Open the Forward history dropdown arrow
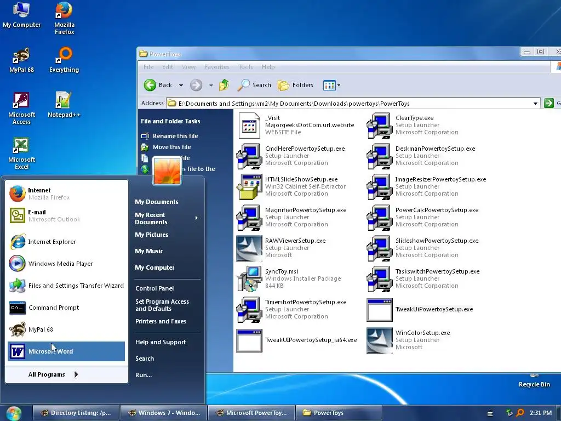Viewport: 561px width, 421px height. point(211,85)
